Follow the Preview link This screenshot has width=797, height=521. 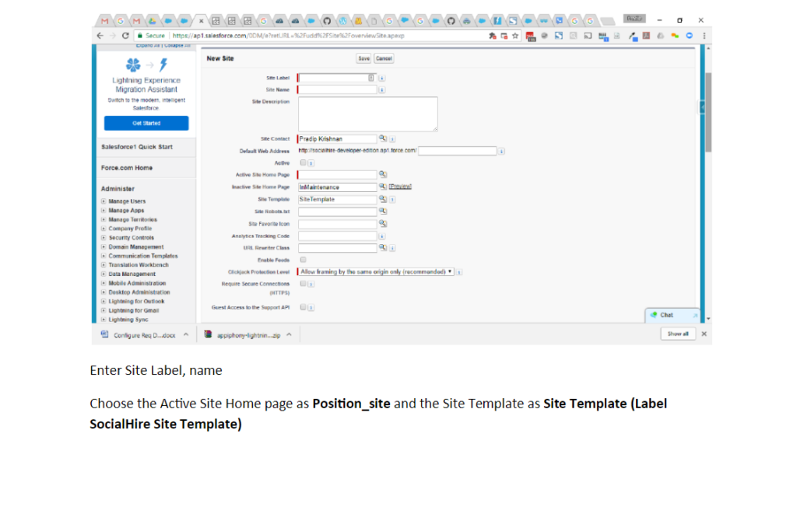(x=400, y=187)
